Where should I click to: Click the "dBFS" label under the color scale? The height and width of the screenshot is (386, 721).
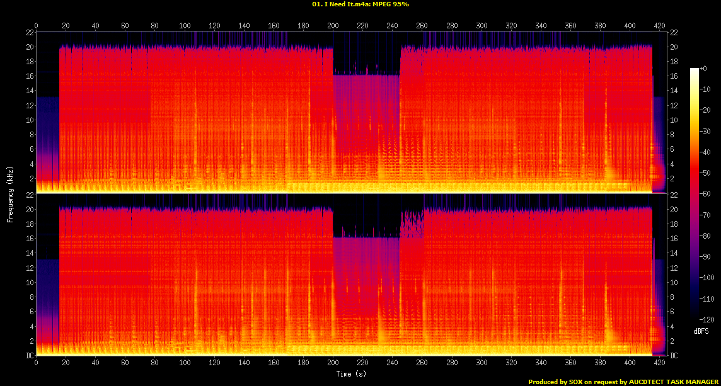point(701,331)
